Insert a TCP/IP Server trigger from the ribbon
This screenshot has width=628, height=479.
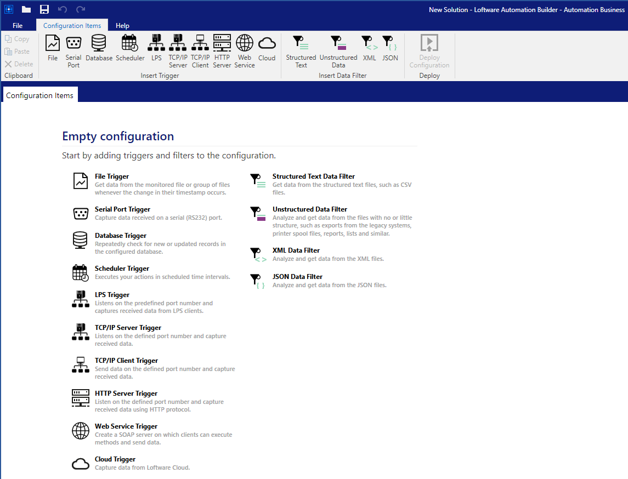(178, 51)
